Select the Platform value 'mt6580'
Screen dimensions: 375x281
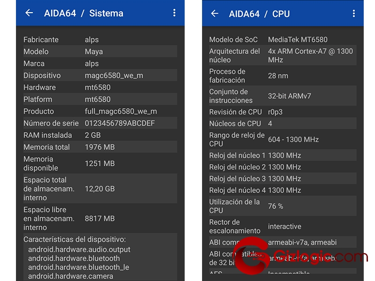pyautogui.click(x=97, y=99)
